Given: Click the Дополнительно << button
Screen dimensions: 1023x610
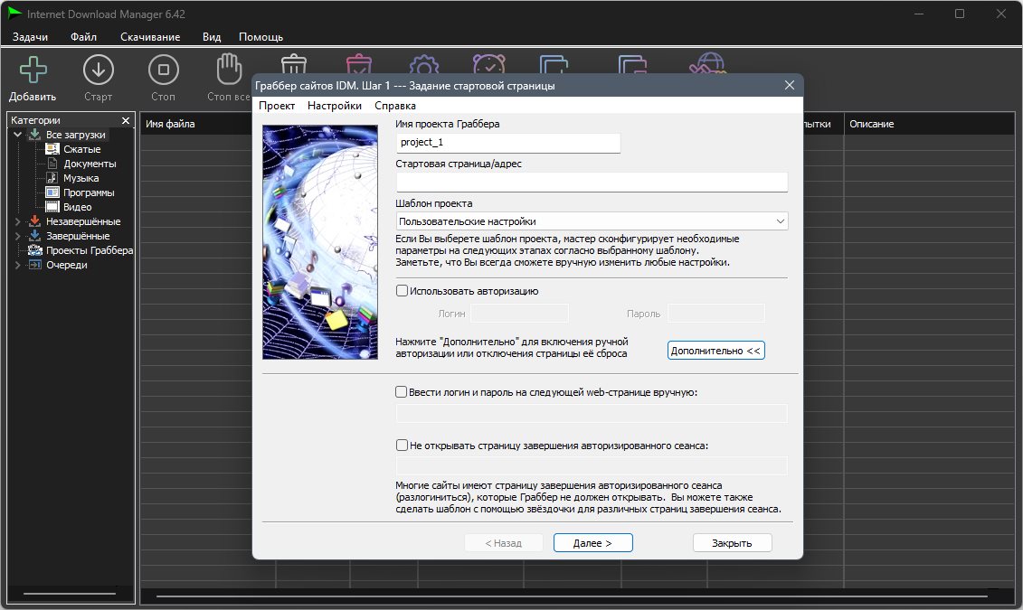Looking at the screenshot, I should point(715,351).
